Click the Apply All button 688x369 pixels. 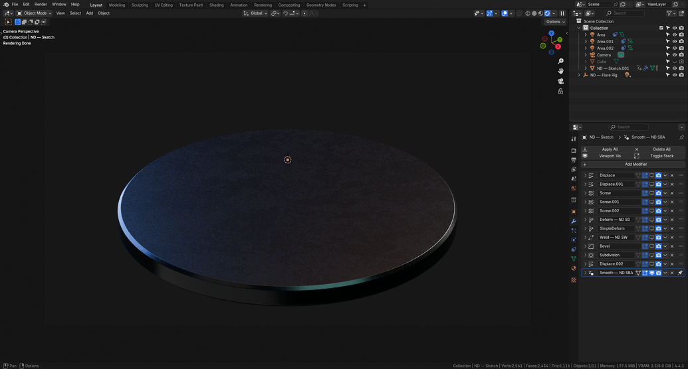click(x=610, y=149)
